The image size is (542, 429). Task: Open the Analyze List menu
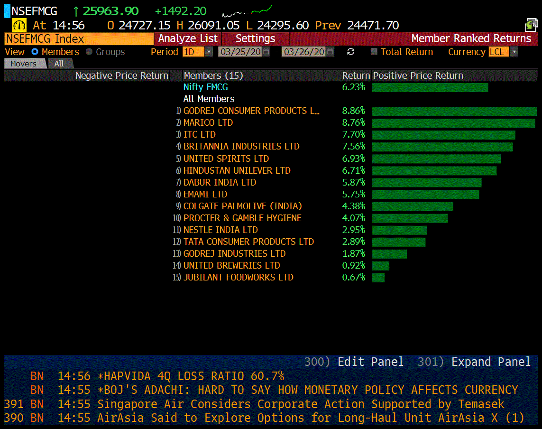(188, 39)
